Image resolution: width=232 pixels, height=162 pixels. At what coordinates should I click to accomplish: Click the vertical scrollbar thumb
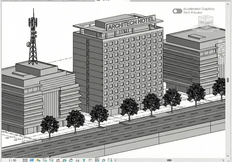tap(228, 80)
